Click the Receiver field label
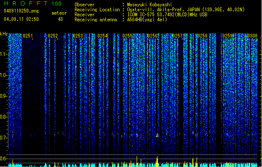Image resolution: width=262 pixels, height=167 pixels. 85,15
